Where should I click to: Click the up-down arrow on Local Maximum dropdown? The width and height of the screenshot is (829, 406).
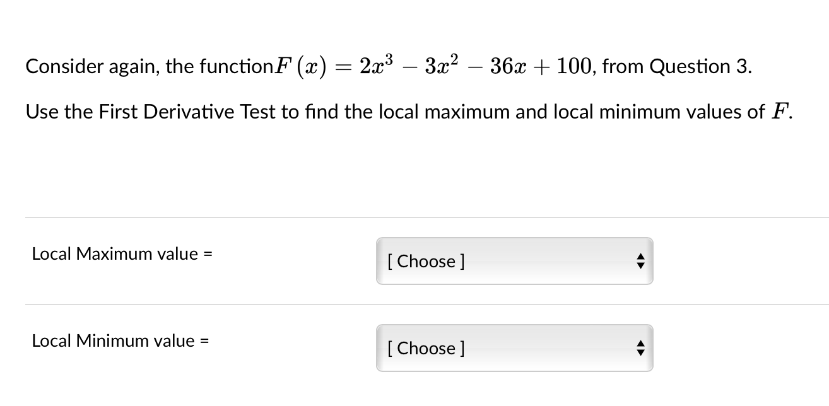(x=640, y=261)
